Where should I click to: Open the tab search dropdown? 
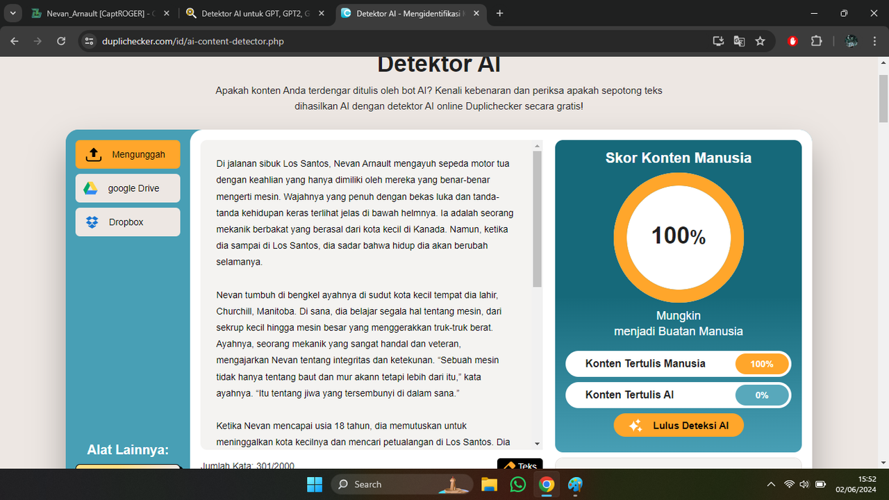[x=13, y=13]
